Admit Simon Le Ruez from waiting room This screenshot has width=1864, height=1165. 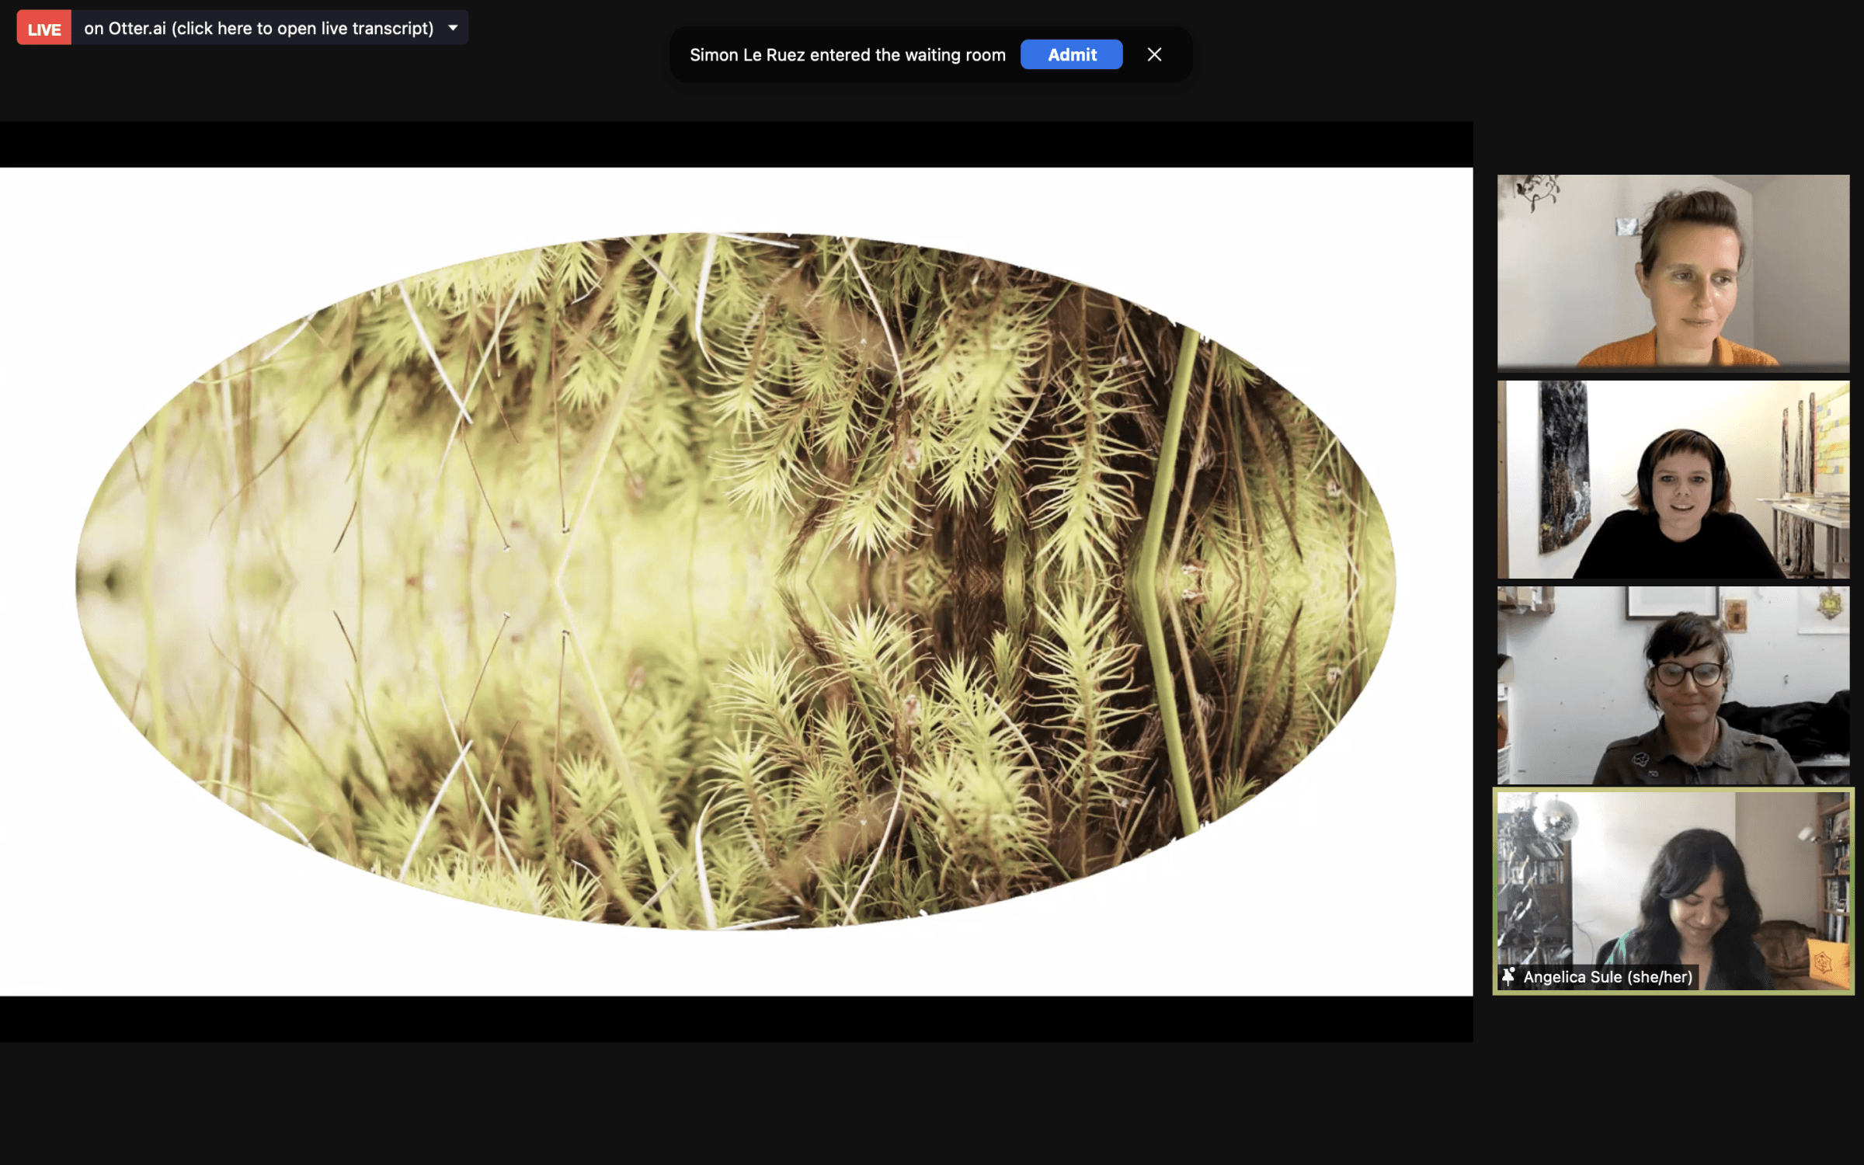[x=1072, y=54]
